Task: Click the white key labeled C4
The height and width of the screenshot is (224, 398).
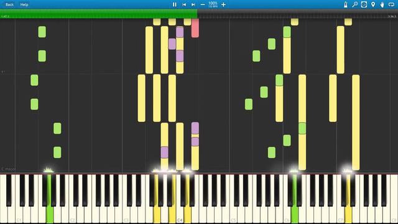Action: 180,199
